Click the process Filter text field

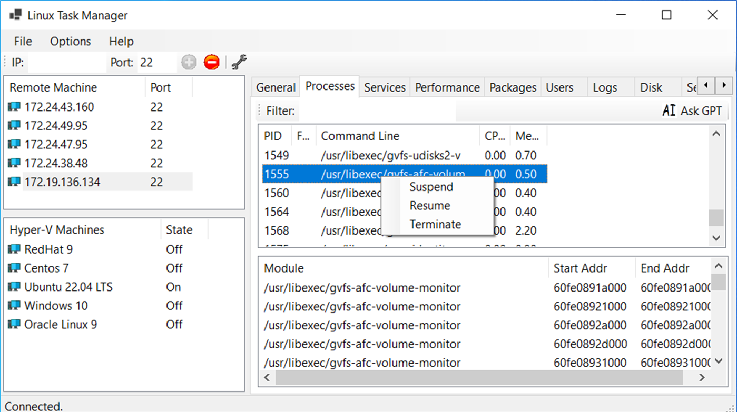point(376,112)
